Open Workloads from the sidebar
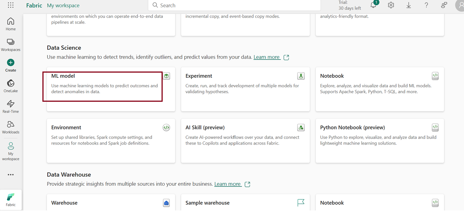This screenshot has width=464, height=216. point(11,127)
